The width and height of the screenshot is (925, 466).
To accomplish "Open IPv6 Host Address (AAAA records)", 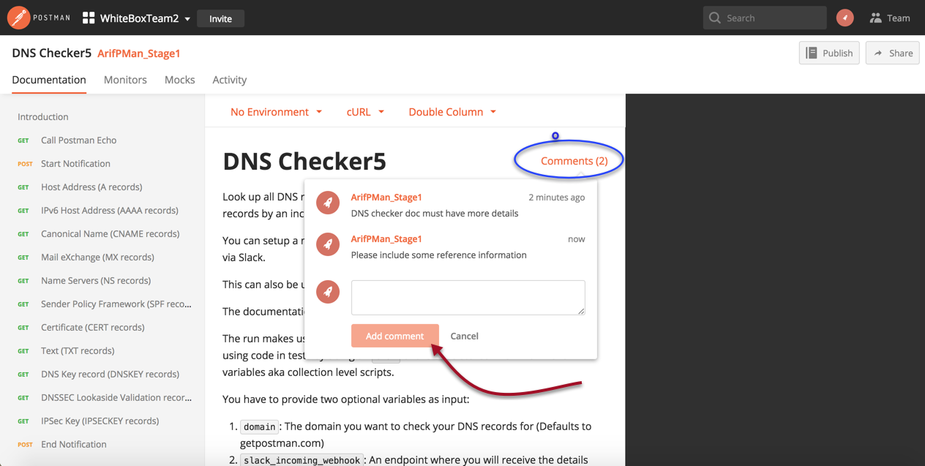I will pyautogui.click(x=110, y=211).
